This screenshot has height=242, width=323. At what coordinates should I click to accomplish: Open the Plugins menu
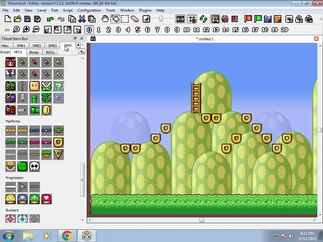point(145,10)
